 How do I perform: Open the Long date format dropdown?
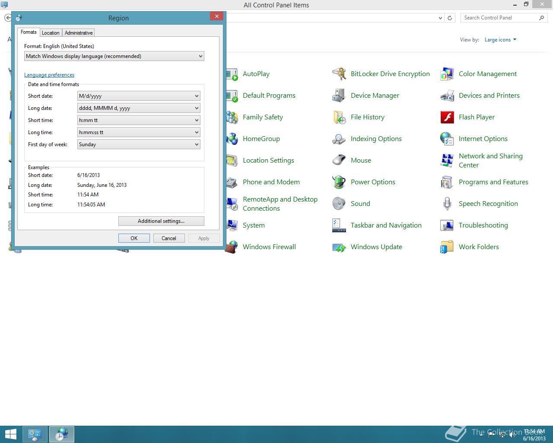pyautogui.click(x=139, y=108)
